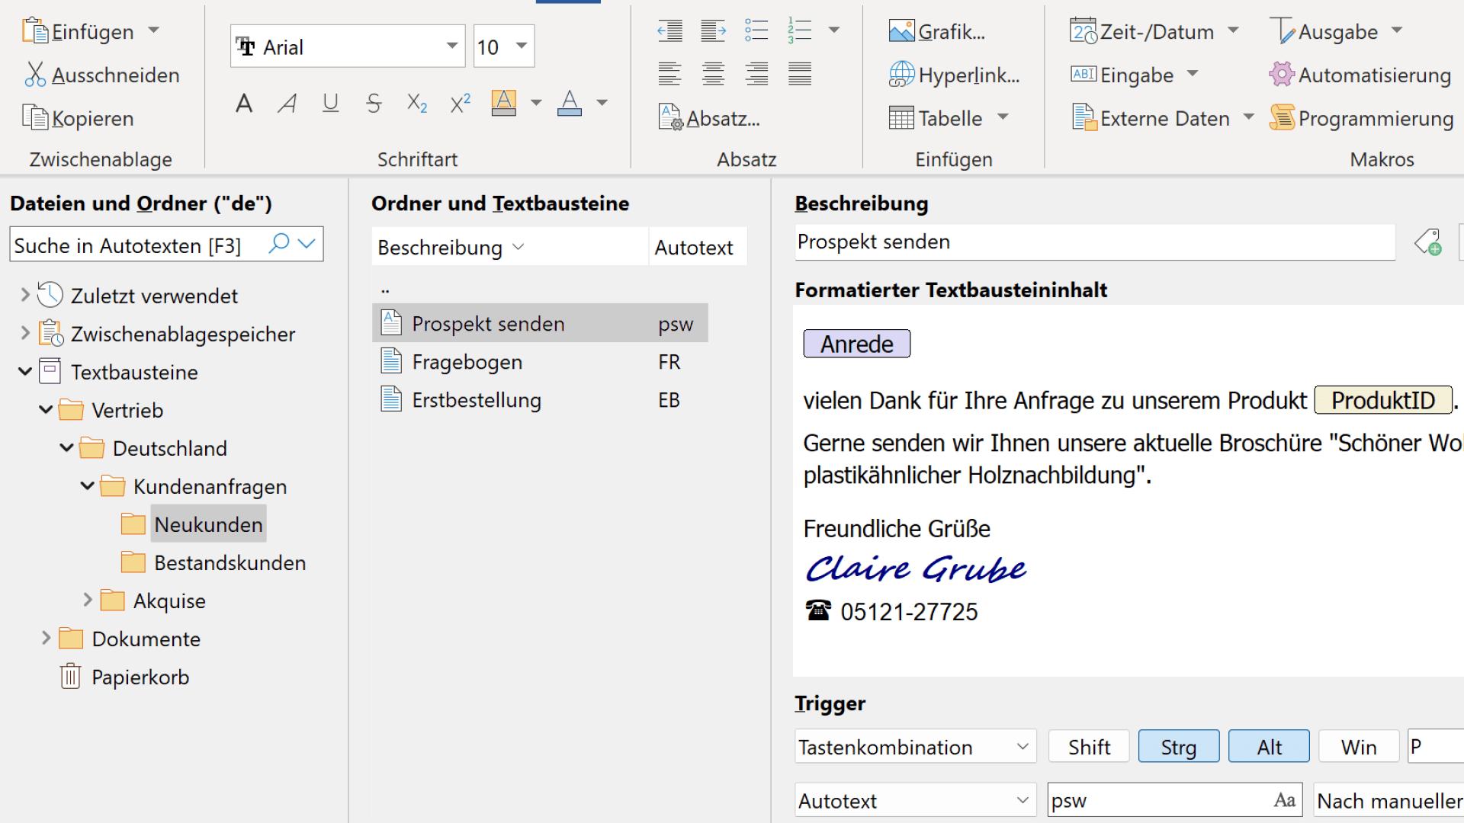Collapse the Kundenanfragen folder
Image resolution: width=1464 pixels, height=823 pixels.
pyautogui.click(x=87, y=485)
